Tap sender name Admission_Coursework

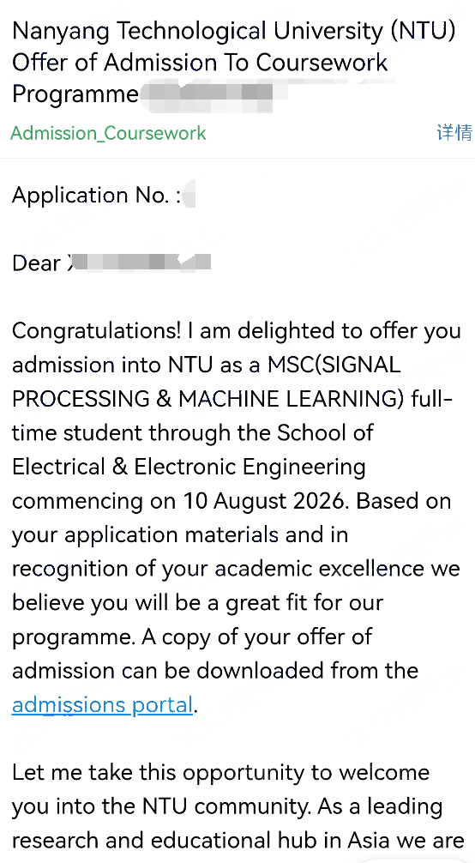click(x=108, y=133)
